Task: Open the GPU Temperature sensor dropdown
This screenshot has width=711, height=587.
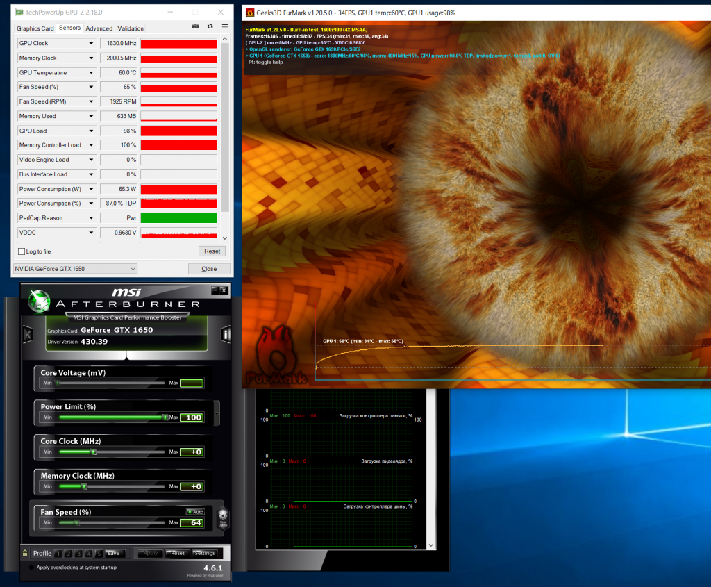Action: point(91,72)
